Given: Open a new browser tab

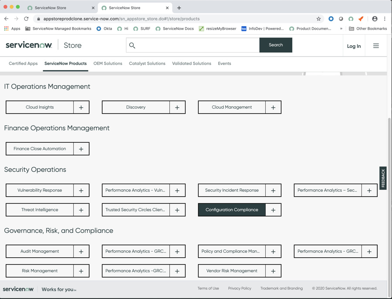Looking at the screenshot, I should click(179, 8).
